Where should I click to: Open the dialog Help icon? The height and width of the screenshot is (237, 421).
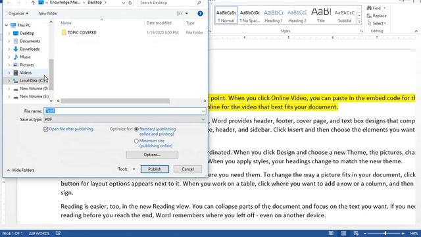[x=200, y=13]
